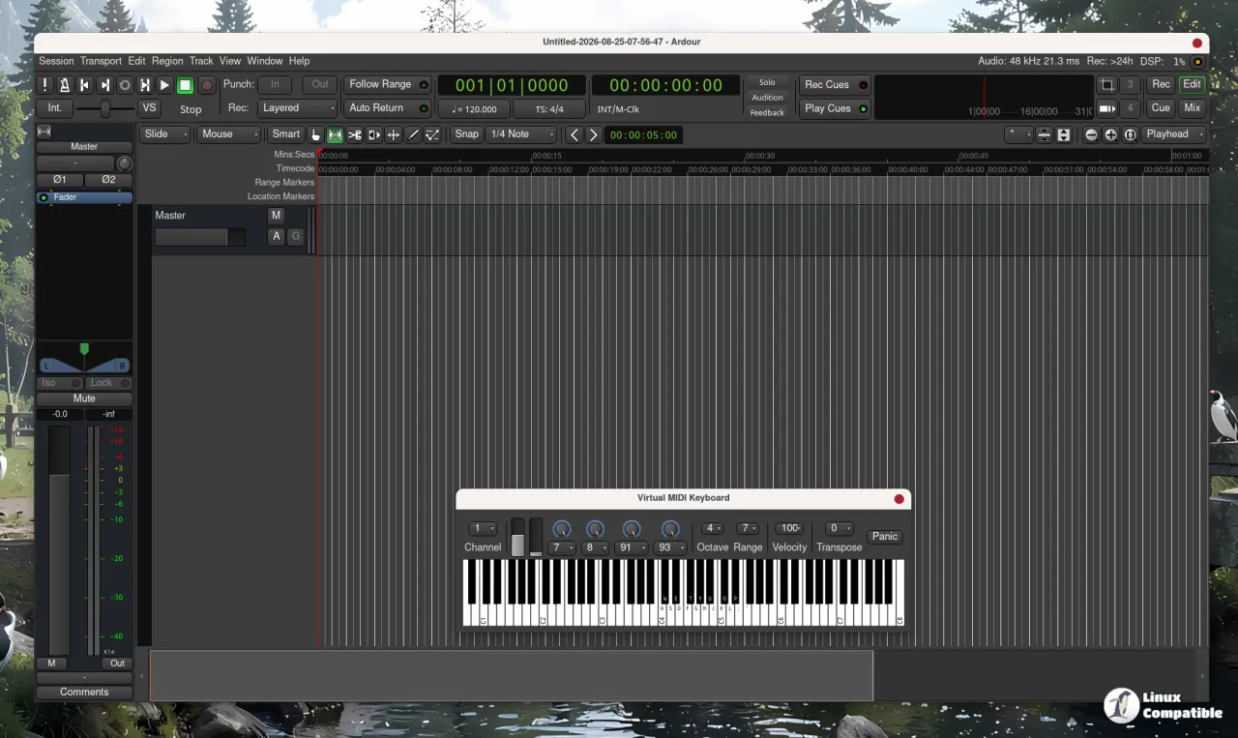Start playback with the Play icon

164,85
